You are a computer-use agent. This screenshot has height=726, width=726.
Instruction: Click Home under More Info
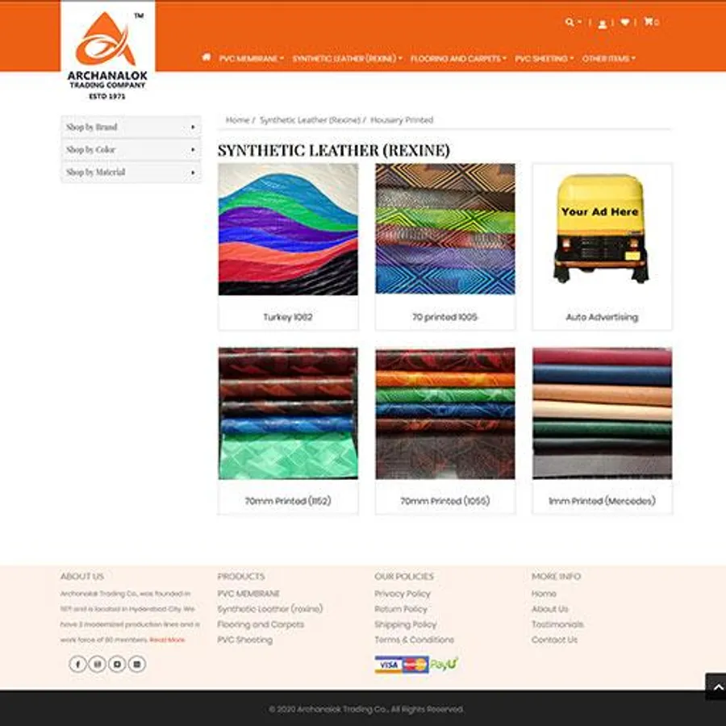pyautogui.click(x=544, y=594)
